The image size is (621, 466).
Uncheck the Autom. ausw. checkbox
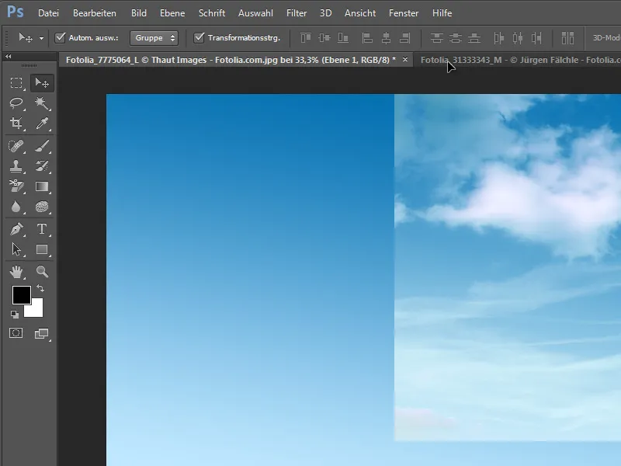click(x=61, y=37)
